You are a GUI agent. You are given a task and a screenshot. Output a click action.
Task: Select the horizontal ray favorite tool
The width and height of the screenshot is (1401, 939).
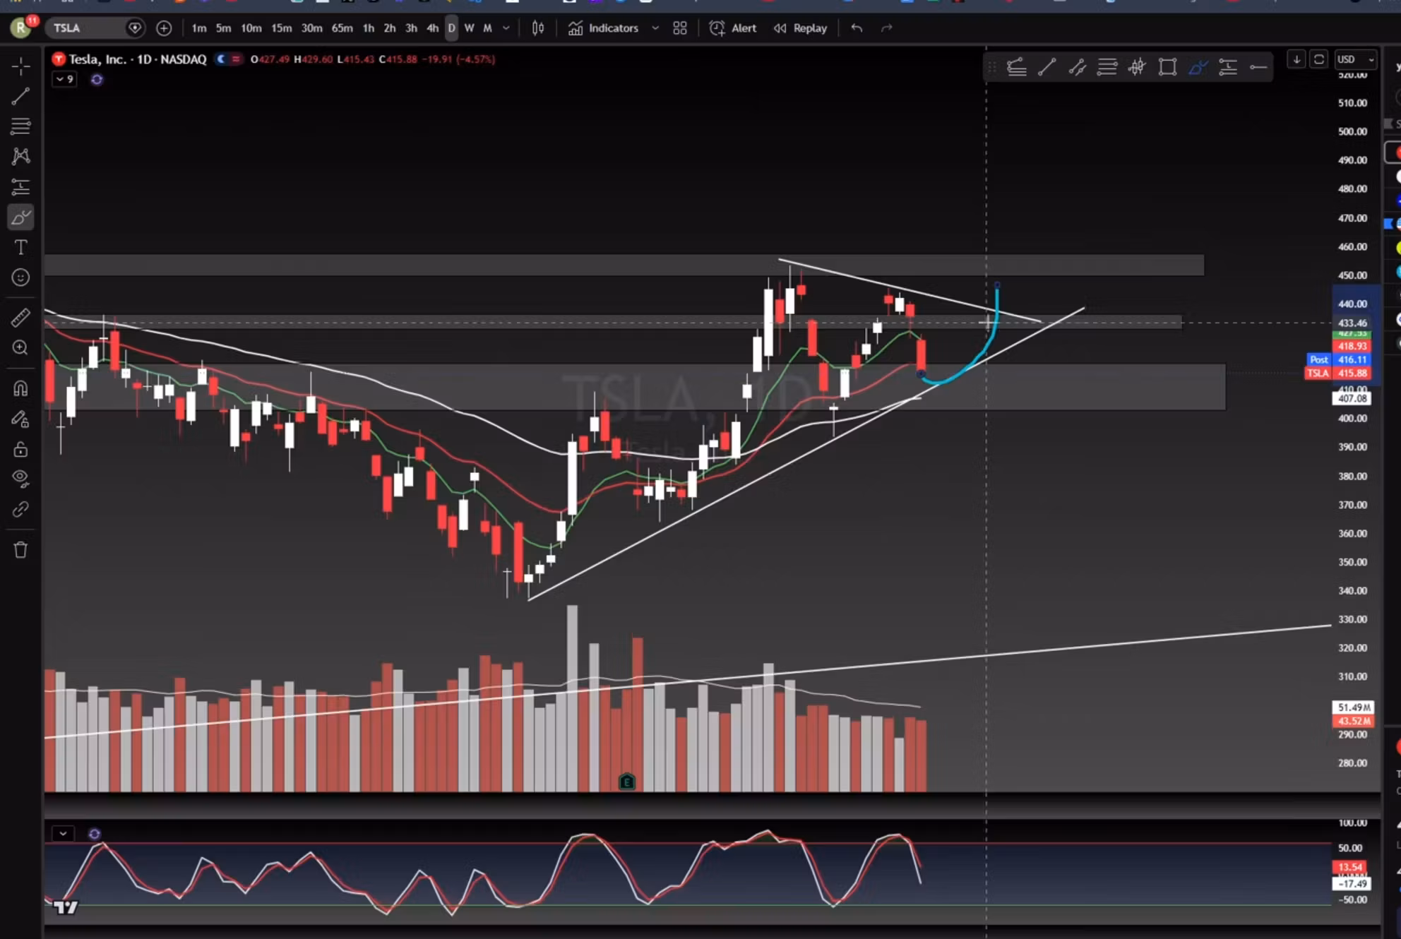coord(1258,67)
